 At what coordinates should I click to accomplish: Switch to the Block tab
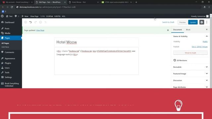(188, 30)
